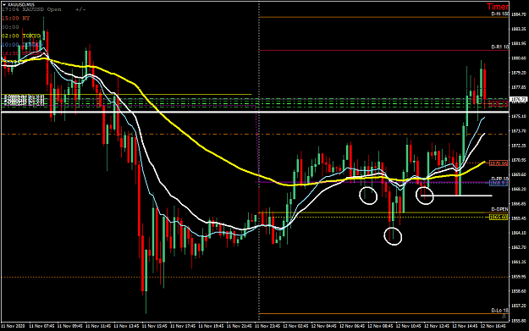Click the red Timer label
This screenshot has height=331, width=529.
(x=498, y=7)
